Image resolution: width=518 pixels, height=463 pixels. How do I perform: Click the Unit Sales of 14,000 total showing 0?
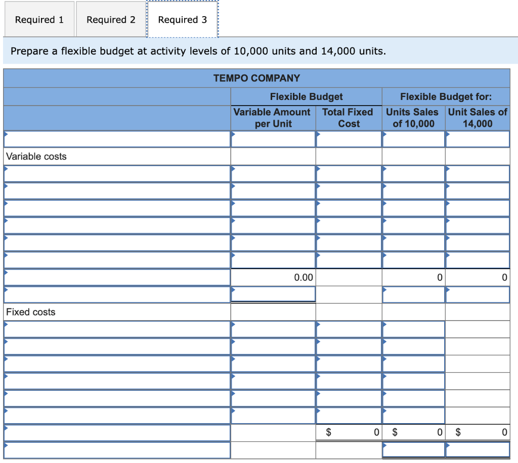477,277
